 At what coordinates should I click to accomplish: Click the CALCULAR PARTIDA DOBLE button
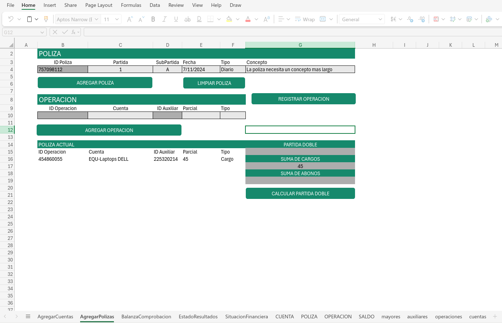pos(300,194)
